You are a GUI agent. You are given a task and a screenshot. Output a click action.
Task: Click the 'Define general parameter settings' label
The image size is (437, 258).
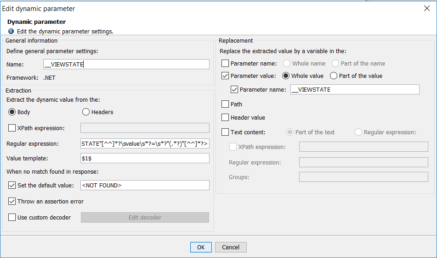(x=52, y=51)
